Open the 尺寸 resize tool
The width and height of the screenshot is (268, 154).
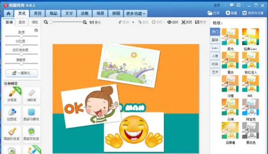point(200,22)
